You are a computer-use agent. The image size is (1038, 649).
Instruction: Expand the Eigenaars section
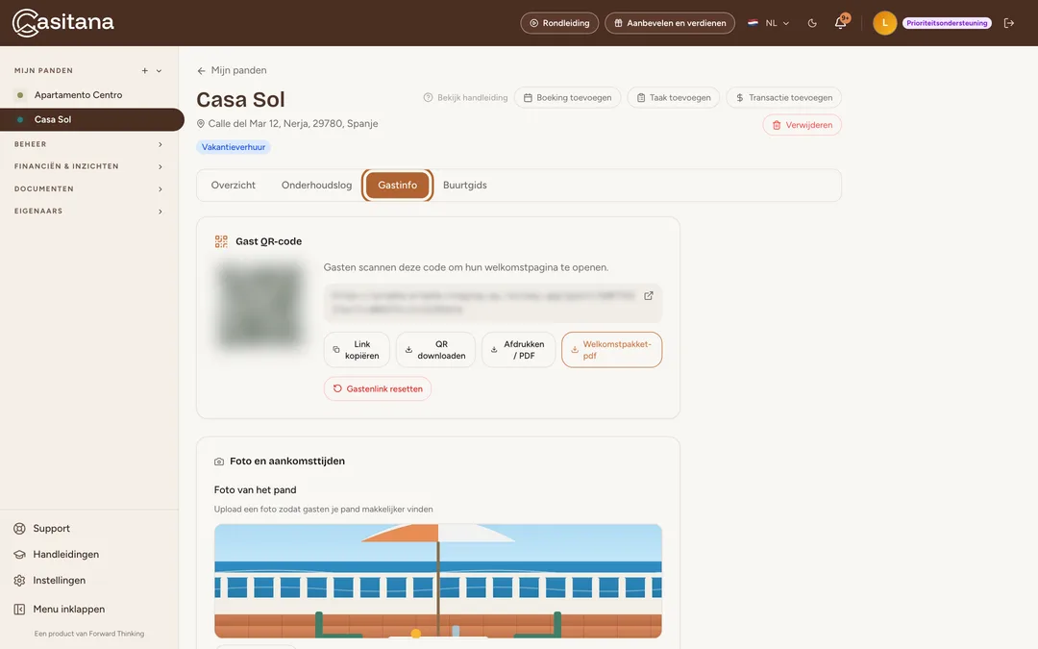point(89,212)
